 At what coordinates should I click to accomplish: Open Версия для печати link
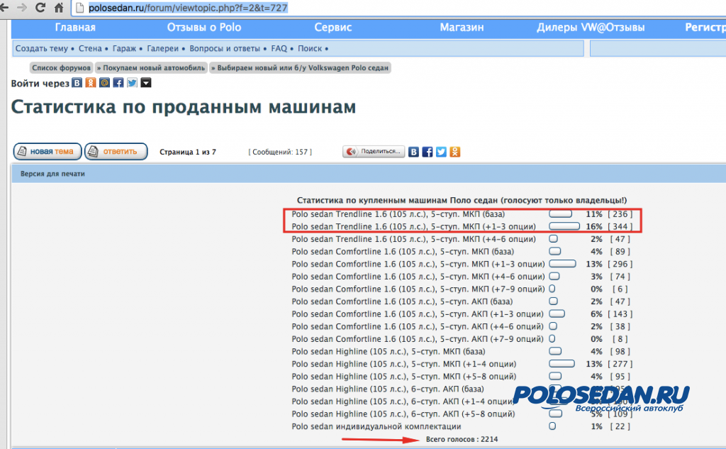click(52, 174)
